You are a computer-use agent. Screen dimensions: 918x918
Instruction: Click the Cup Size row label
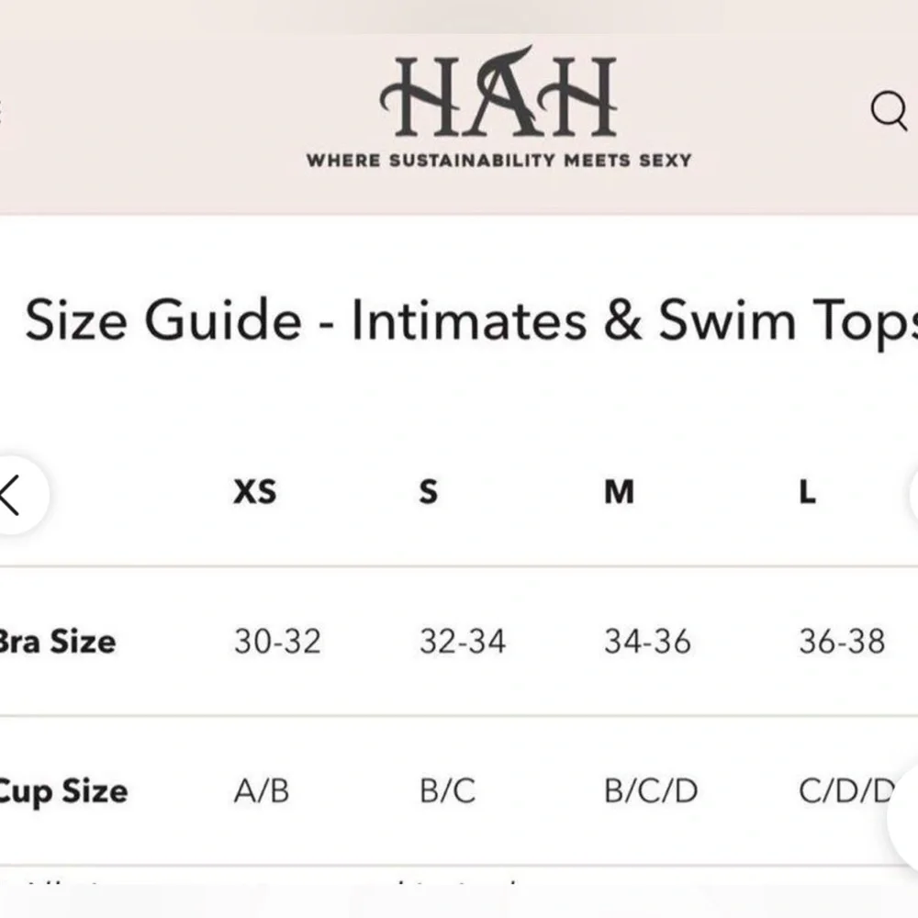coord(62,791)
